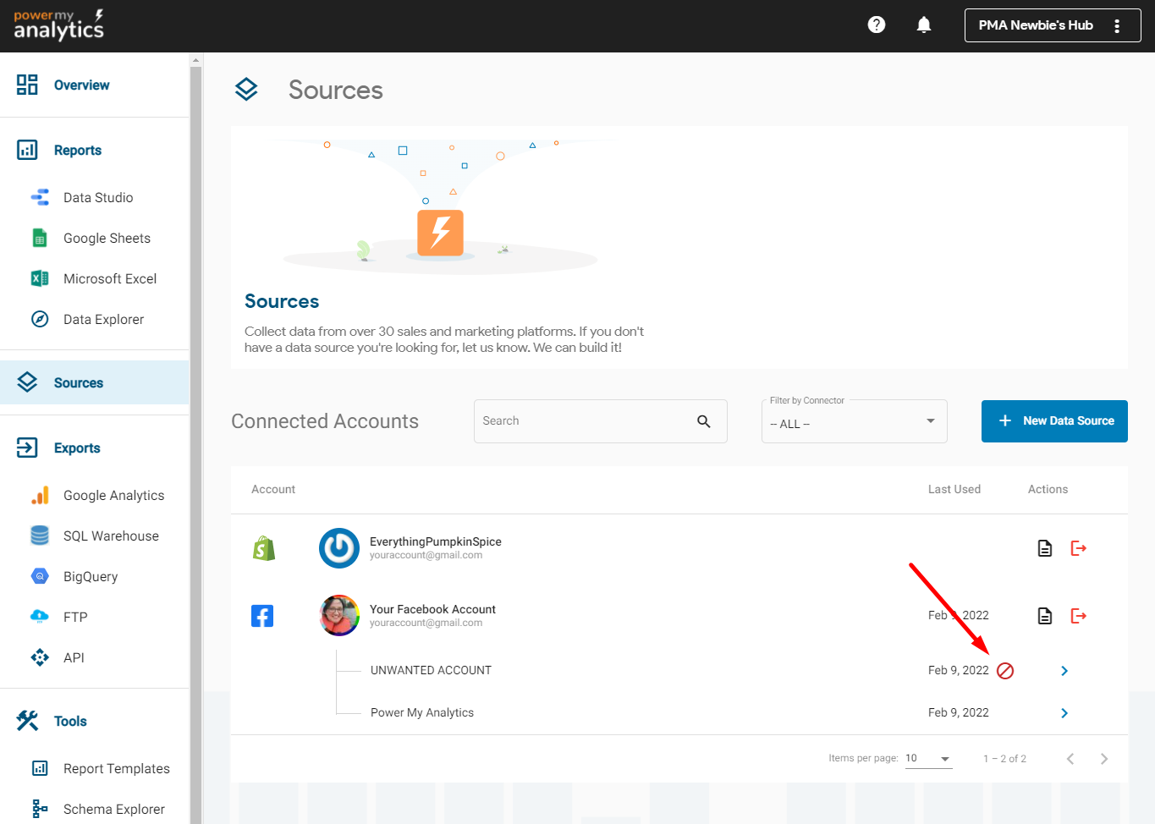The image size is (1155, 824).
Task: Open PMA Newbie's Hub three-dot menu
Action: point(1117,26)
